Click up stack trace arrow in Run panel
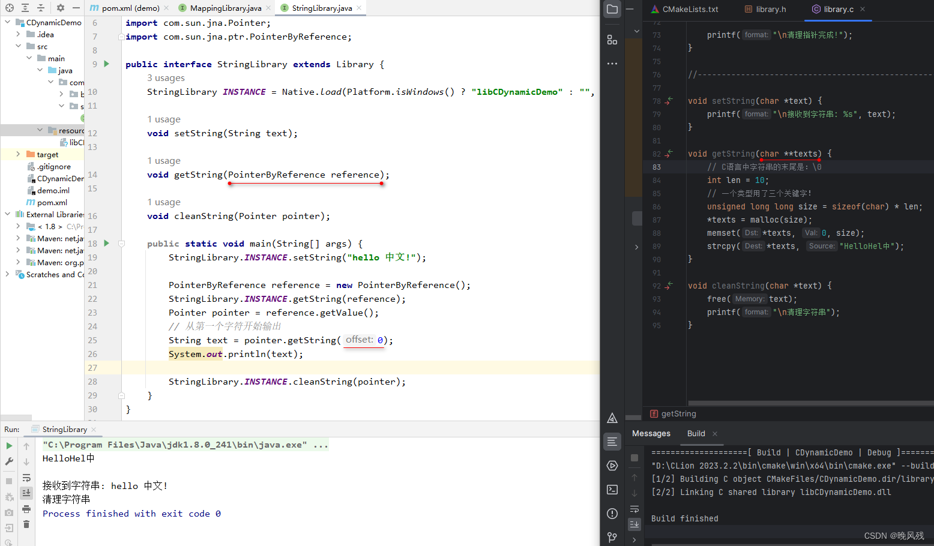The height and width of the screenshot is (546, 934). pos(26,446)
